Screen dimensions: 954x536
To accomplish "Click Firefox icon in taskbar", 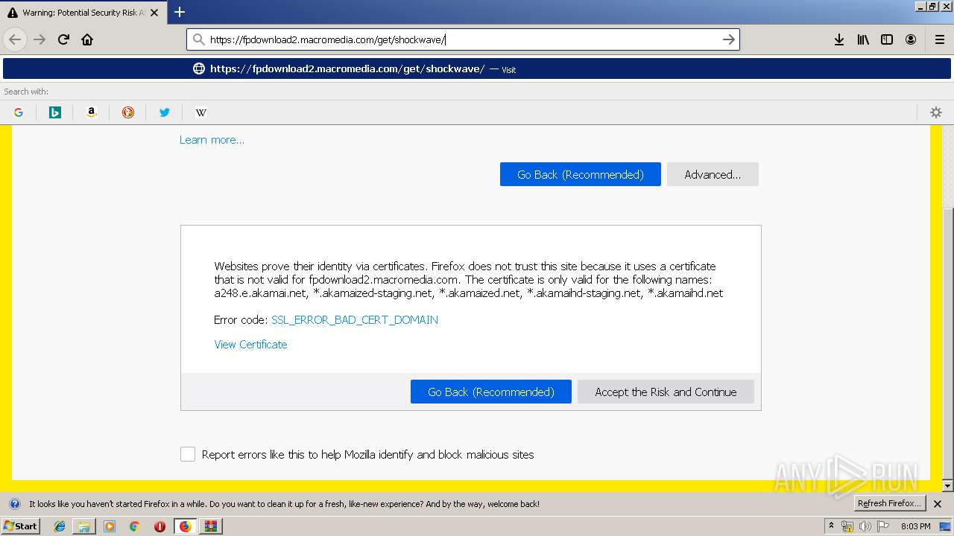I will tap(185, 526).
